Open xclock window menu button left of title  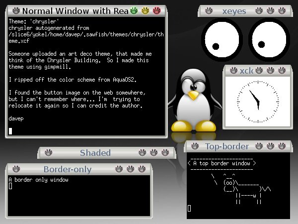pos(233,71)
